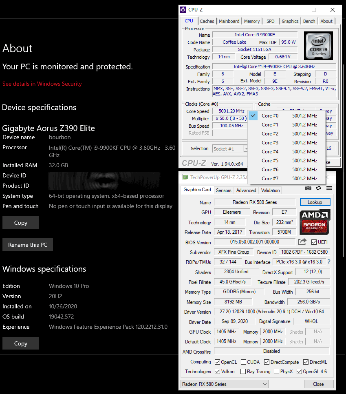Click the Core Speed value 5001.20 MHz
This screenshot has height=394, width=346.
[x=231, y=111]
